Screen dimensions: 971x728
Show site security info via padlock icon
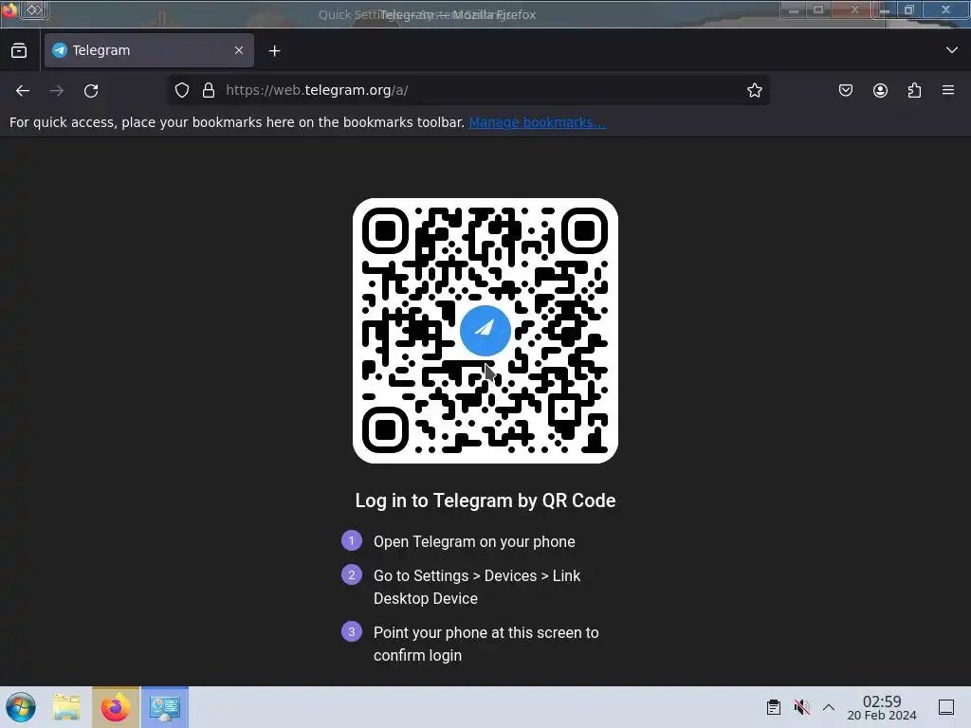[x=209, y=90]
